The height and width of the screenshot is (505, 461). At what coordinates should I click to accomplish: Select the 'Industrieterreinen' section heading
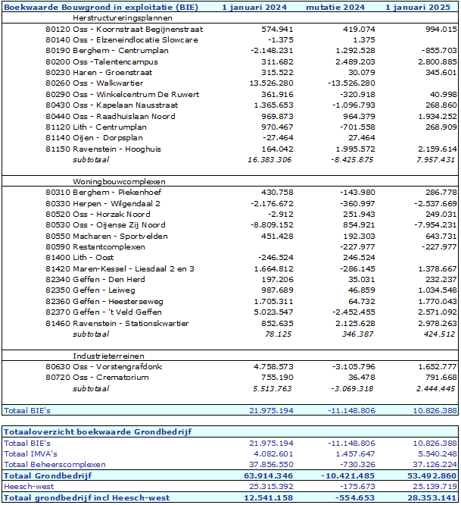(x=109, y=356)
